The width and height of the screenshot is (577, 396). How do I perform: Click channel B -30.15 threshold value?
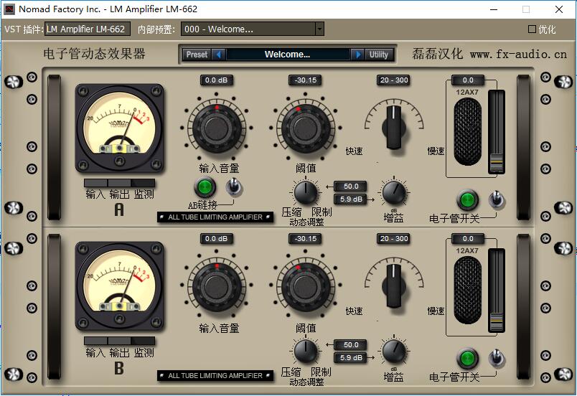305,239
